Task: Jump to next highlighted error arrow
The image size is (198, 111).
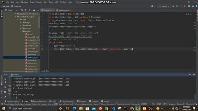Action: click(x=194, y=14)
